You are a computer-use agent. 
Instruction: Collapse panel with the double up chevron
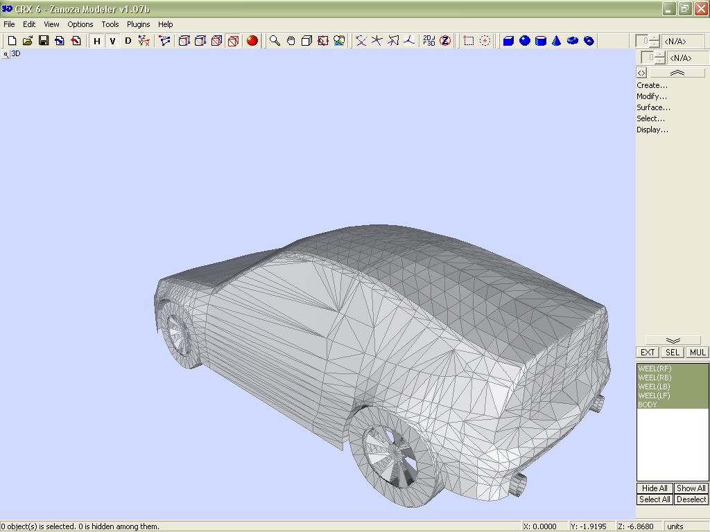coord(677,73)
